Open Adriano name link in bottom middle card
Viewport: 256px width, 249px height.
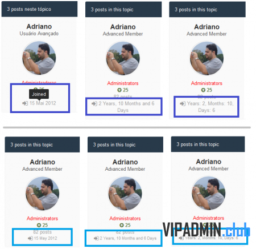[125, 162]
